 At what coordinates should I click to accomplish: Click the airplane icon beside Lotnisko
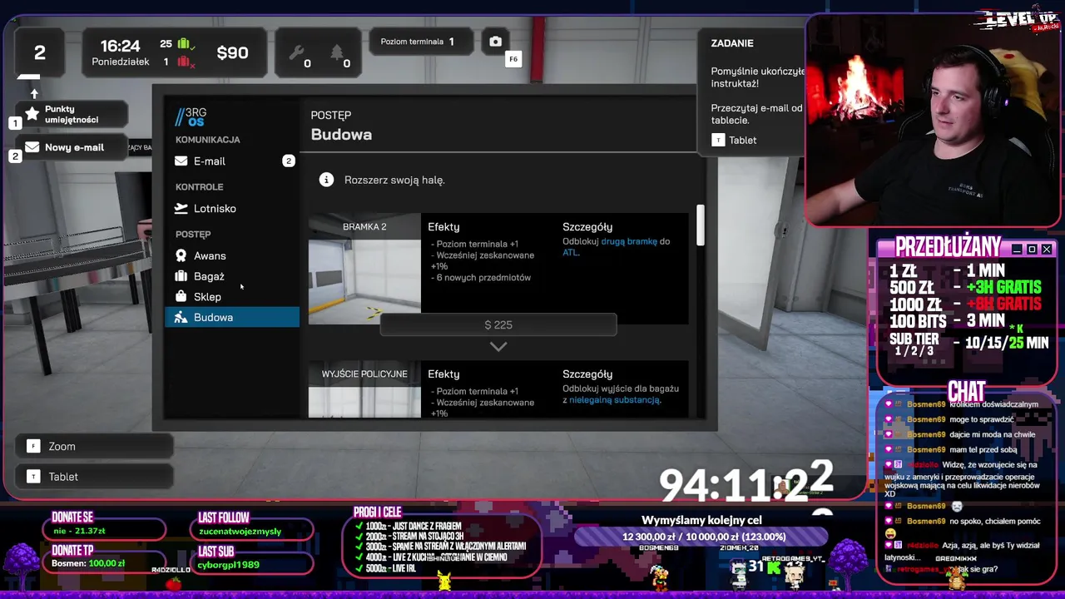tap(181, 208)
